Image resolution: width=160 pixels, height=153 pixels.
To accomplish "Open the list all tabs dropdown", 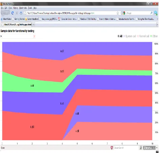I will pyautogui.click(x=157, y=24).
